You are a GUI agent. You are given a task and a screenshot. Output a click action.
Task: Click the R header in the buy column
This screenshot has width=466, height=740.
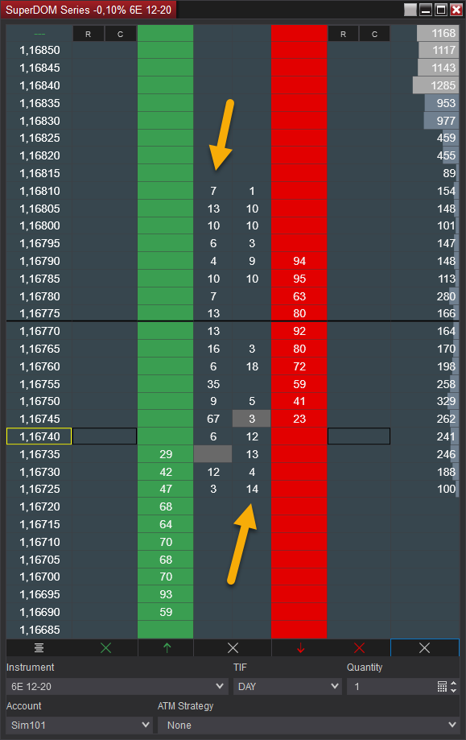click(89, 34)
